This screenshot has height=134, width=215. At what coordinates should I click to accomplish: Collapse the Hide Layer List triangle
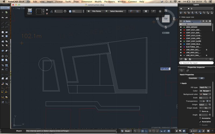[x=180, y=17]
